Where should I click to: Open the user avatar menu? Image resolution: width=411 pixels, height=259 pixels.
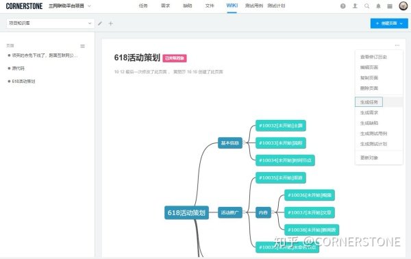point(403,5)
